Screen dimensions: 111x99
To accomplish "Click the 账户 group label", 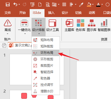I will (x=7, y=39).
